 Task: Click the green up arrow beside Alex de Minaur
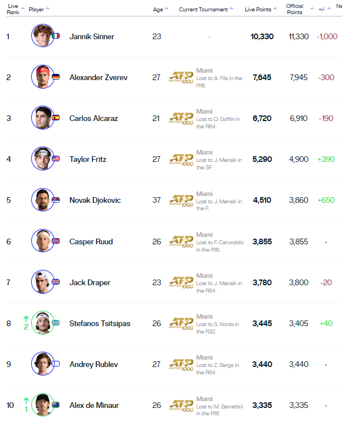click(x=26, y=401)
